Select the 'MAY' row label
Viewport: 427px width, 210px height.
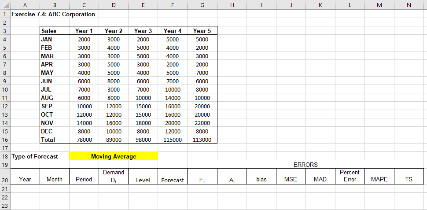tap(55, 73)
